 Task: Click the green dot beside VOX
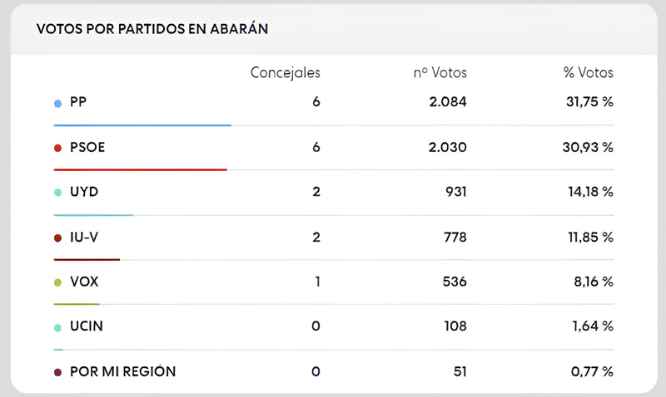(57, 282)
